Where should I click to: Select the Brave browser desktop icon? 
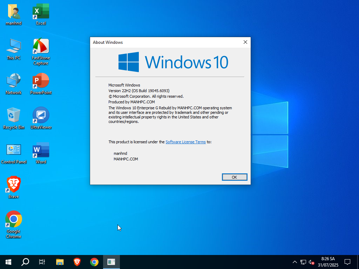14,185
